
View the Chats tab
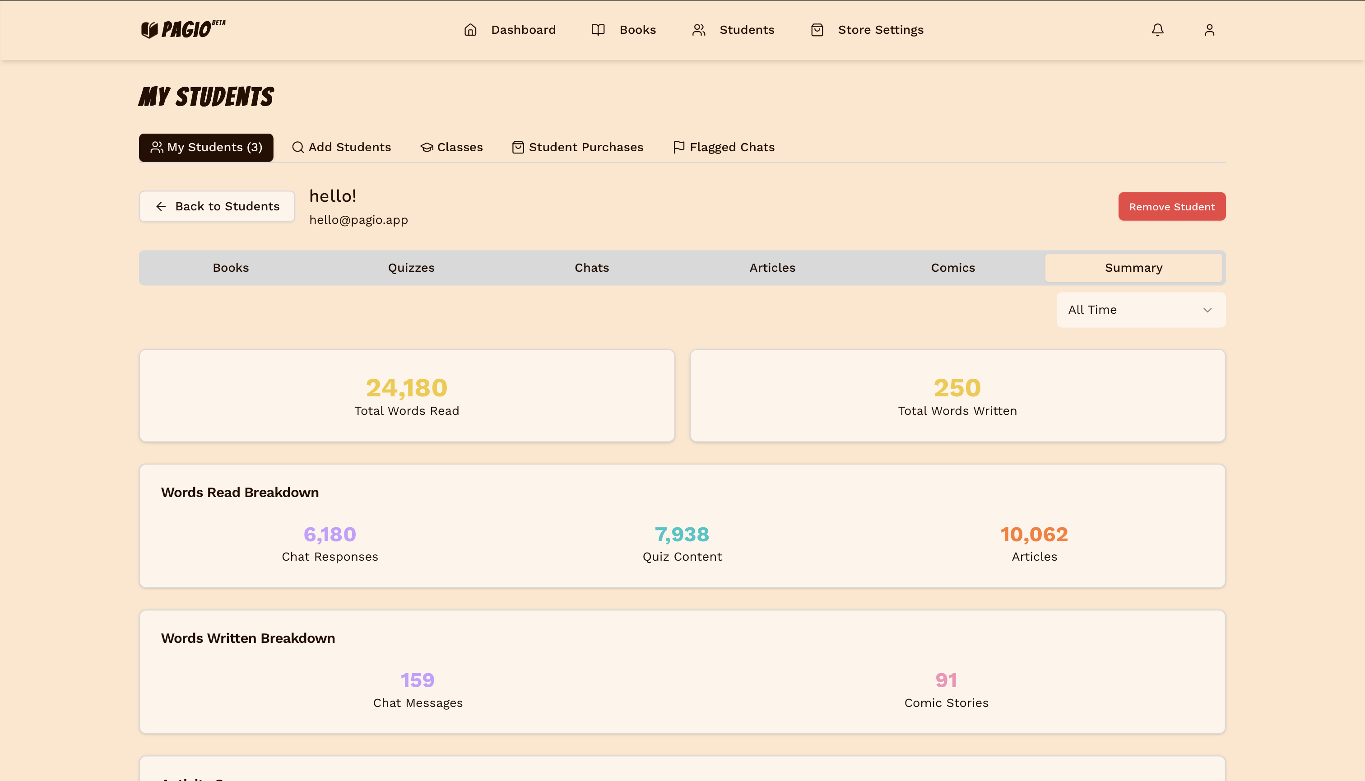pyautogui.click(x=592, y=268)
